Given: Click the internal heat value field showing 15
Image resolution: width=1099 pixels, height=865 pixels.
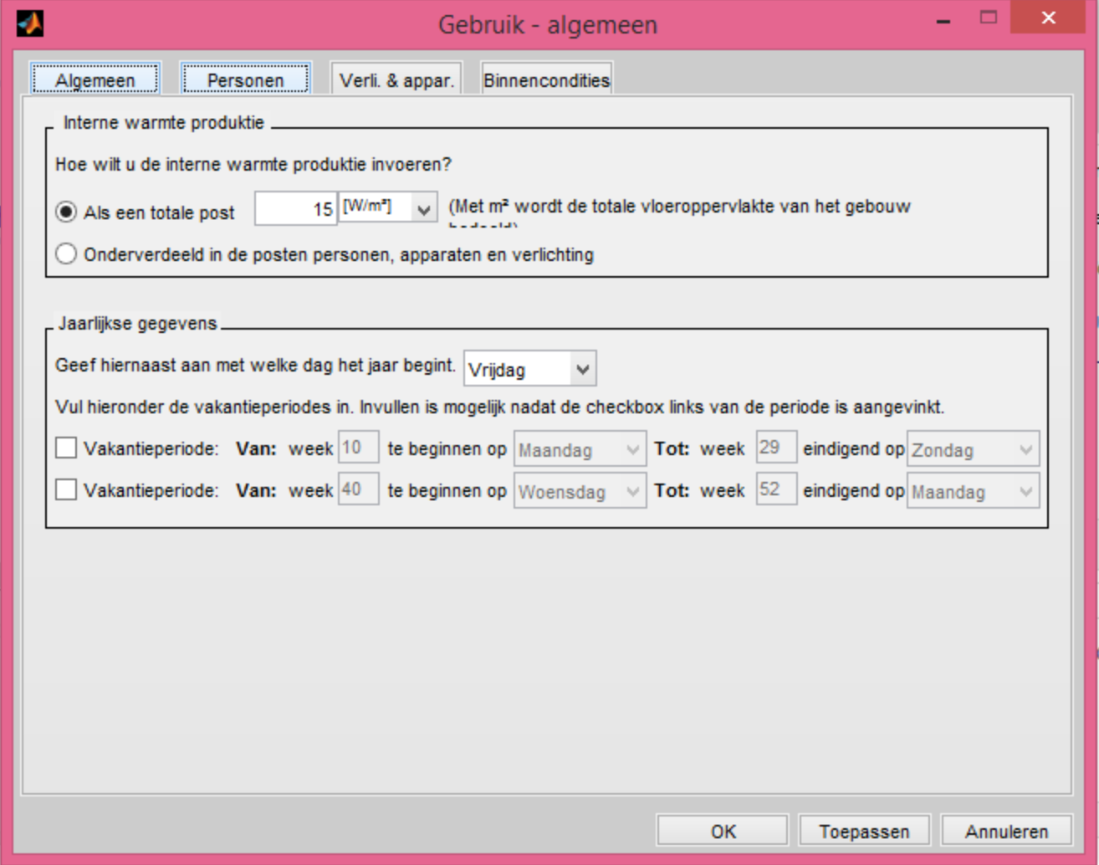Looking at the screenshot, I should [296, 208].
